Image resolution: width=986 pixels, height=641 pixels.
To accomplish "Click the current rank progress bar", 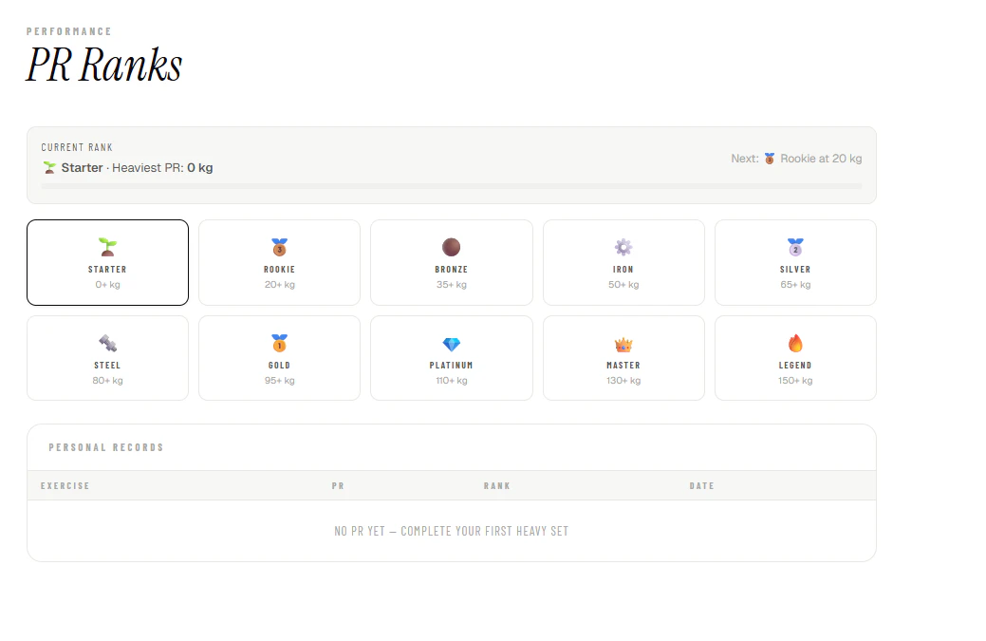I will [452, 186].
